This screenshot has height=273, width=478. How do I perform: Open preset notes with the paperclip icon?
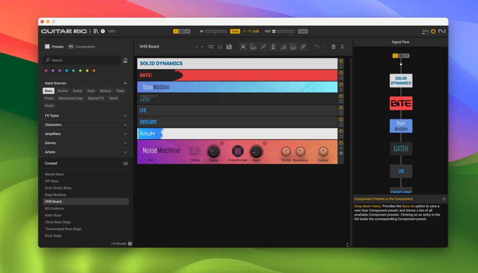click(302, 47)
